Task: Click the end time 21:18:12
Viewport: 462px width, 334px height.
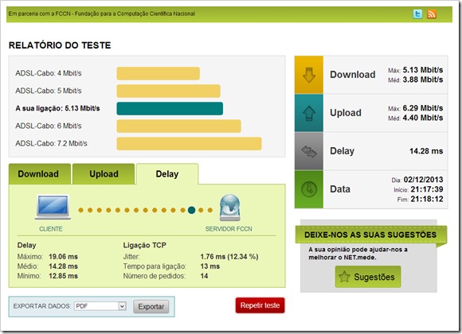Action: pos(427,200)
